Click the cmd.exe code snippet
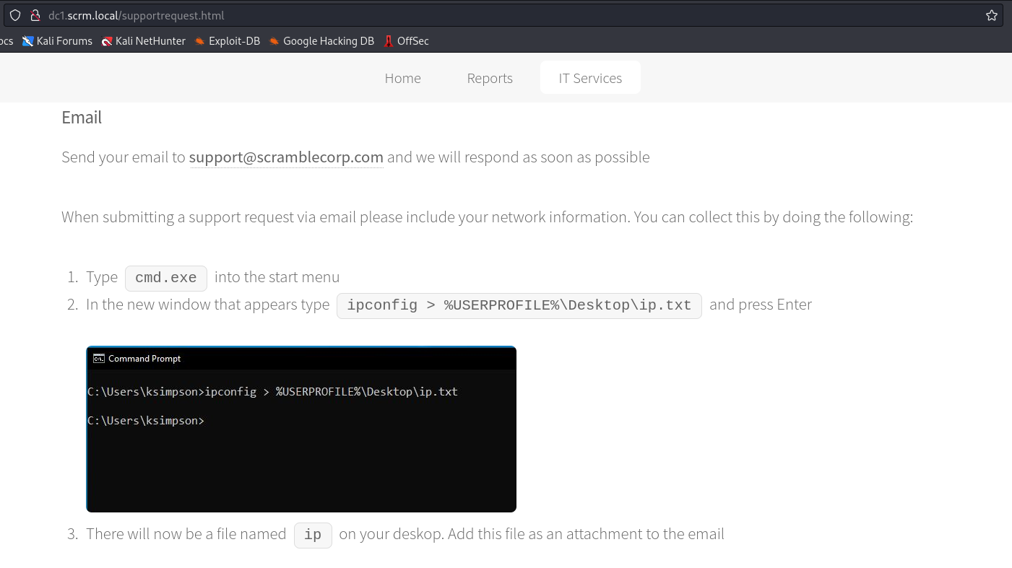The width and height of the screenshot is (1012, 568). (165, 278)
